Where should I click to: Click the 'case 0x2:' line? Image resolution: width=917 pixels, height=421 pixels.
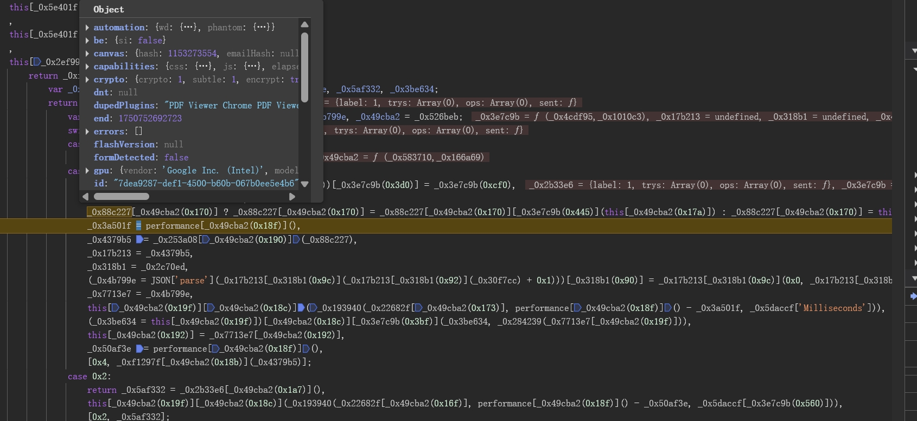(90, 376)
